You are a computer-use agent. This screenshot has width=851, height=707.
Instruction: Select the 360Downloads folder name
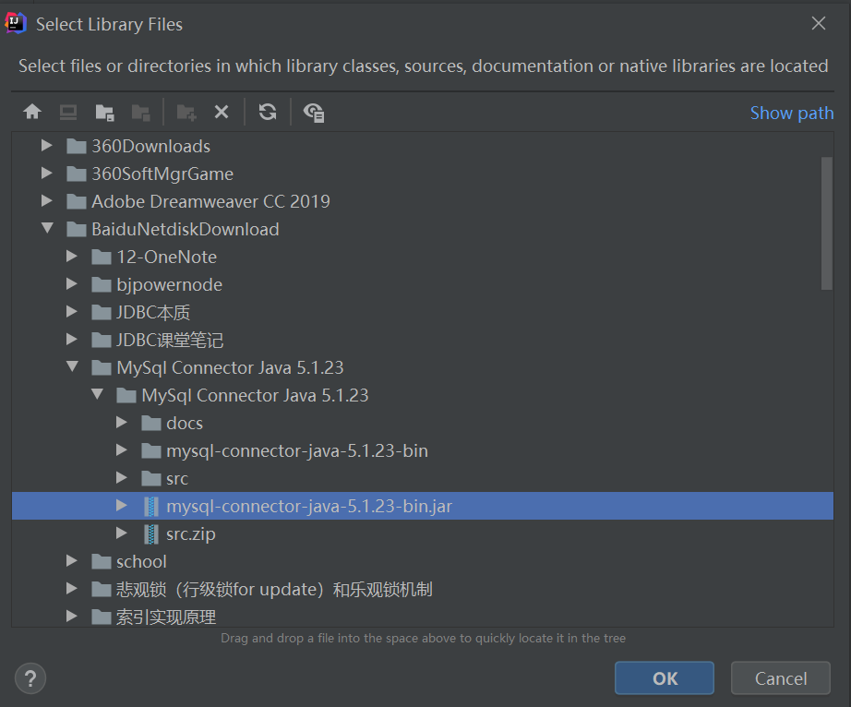click(150, 146)
